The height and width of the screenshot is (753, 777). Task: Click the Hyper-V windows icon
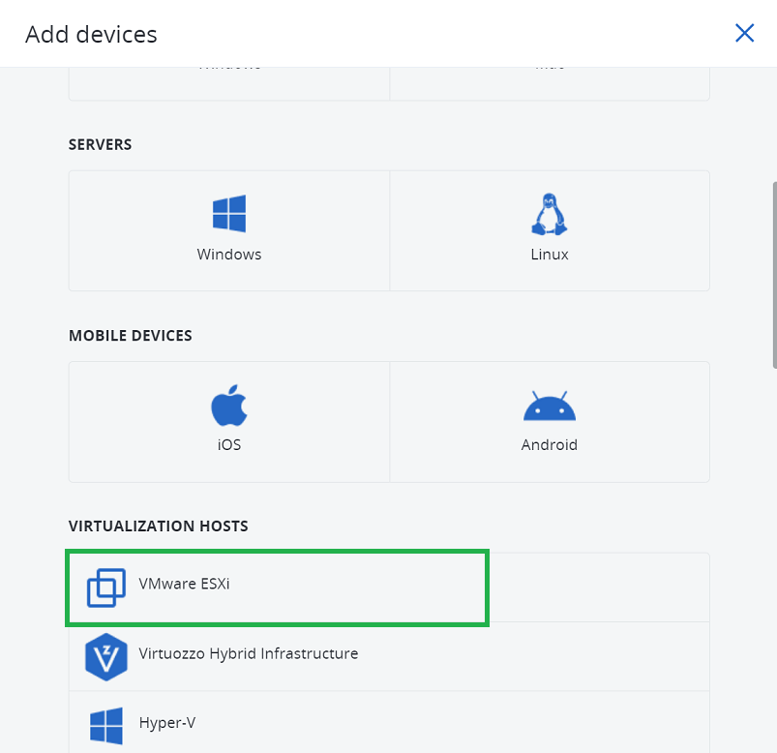(x=106, y=725)
